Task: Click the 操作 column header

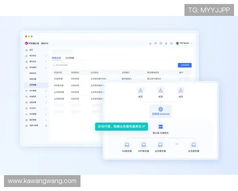Action: point(181,72)
